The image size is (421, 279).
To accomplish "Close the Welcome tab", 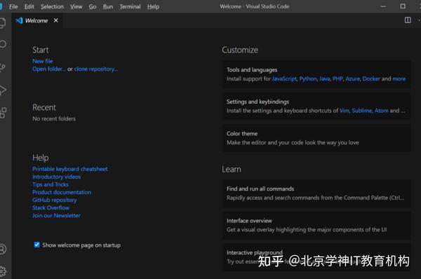I will click(x=55, y=20).
